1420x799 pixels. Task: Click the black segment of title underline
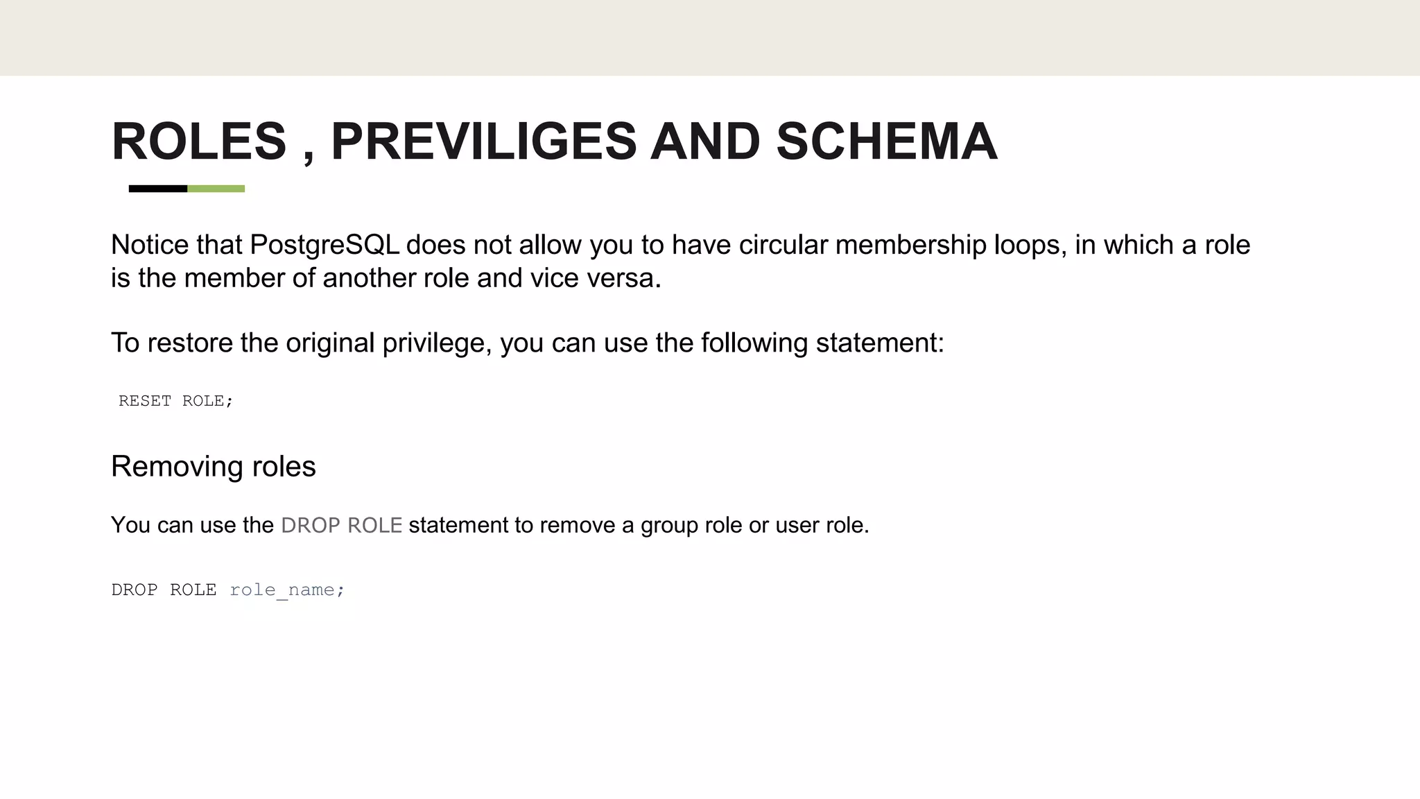(158, 189)
